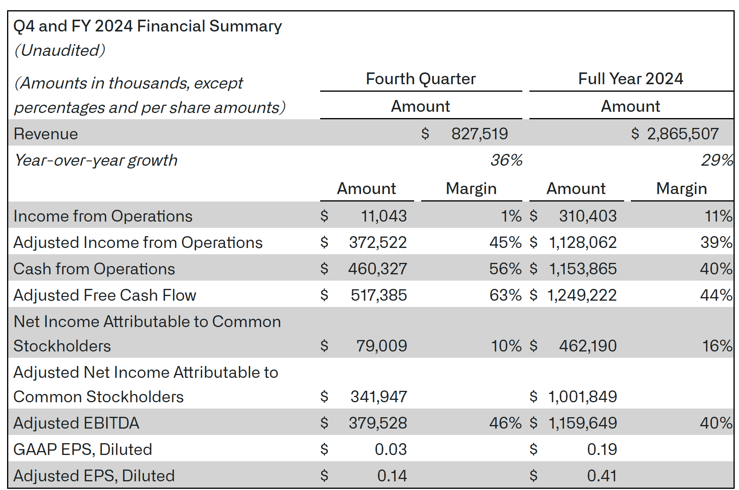Select the Adjusted EBITDA 46% margin cell
Image resolution: width=739 pixels, height=490 pixels.
pyautogui.click(x=505, y=423)
